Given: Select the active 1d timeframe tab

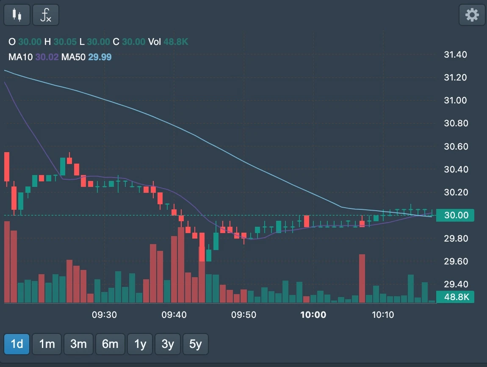Looking at the screenshot, I should (x=17, y=344).
